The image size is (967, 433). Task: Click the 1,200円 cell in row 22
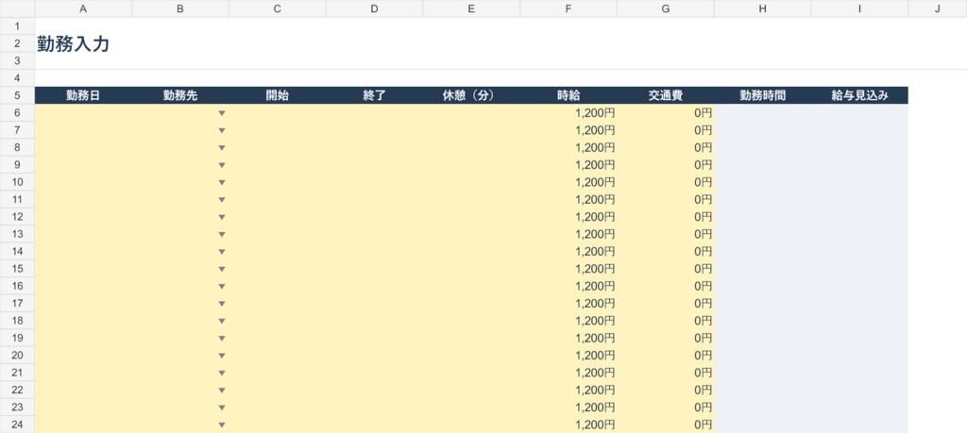tap(568, 390)
